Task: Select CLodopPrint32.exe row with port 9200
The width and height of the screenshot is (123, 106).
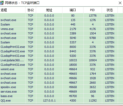Action: pyautogui.click(x=61, y=56)
